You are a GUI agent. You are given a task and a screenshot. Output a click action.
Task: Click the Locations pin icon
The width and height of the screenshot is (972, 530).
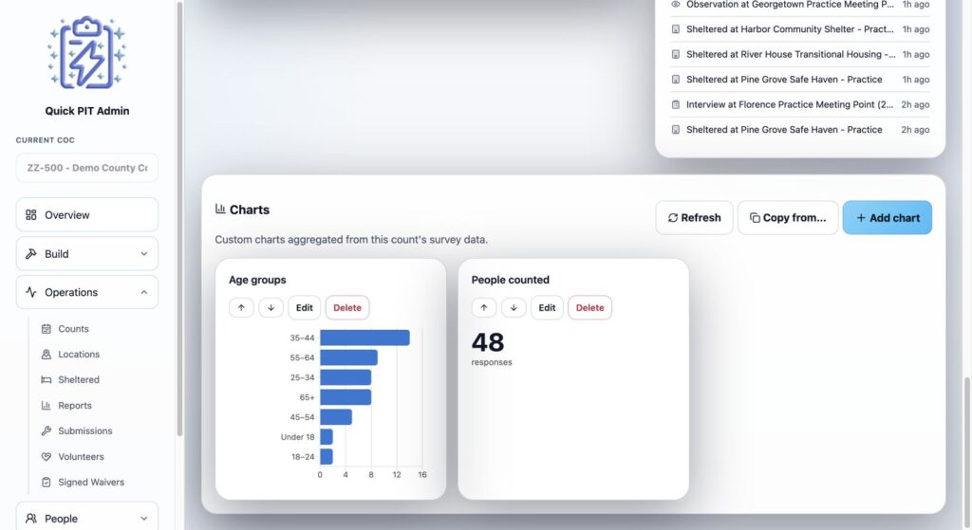click(46, 355)
